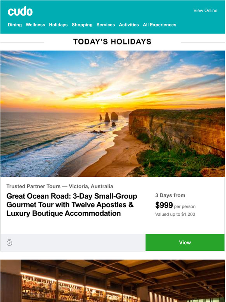Click the green View button
The height and width of the screenshot is (302, 226).
(185, 242)
